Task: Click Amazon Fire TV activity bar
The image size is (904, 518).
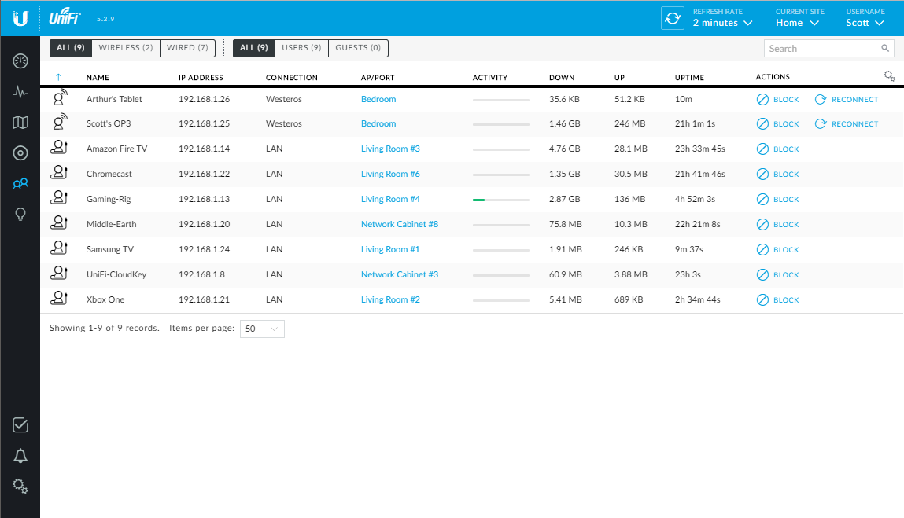Action: [x=501, y=150]
